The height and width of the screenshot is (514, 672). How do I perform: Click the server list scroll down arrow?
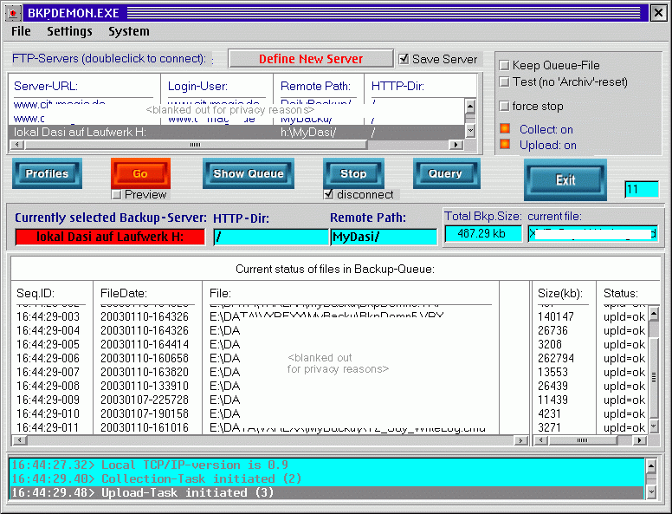click(470, 130)
